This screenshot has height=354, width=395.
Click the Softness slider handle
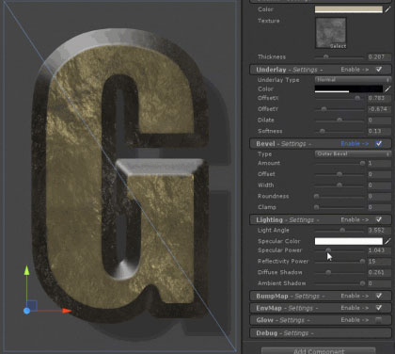coord(322,131)
